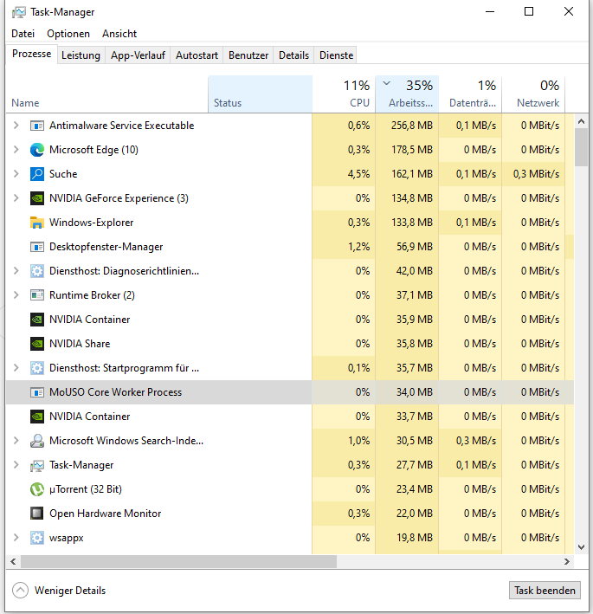
Task: Expand the Antimalware Service Executable row
Action: coord(16,126)
